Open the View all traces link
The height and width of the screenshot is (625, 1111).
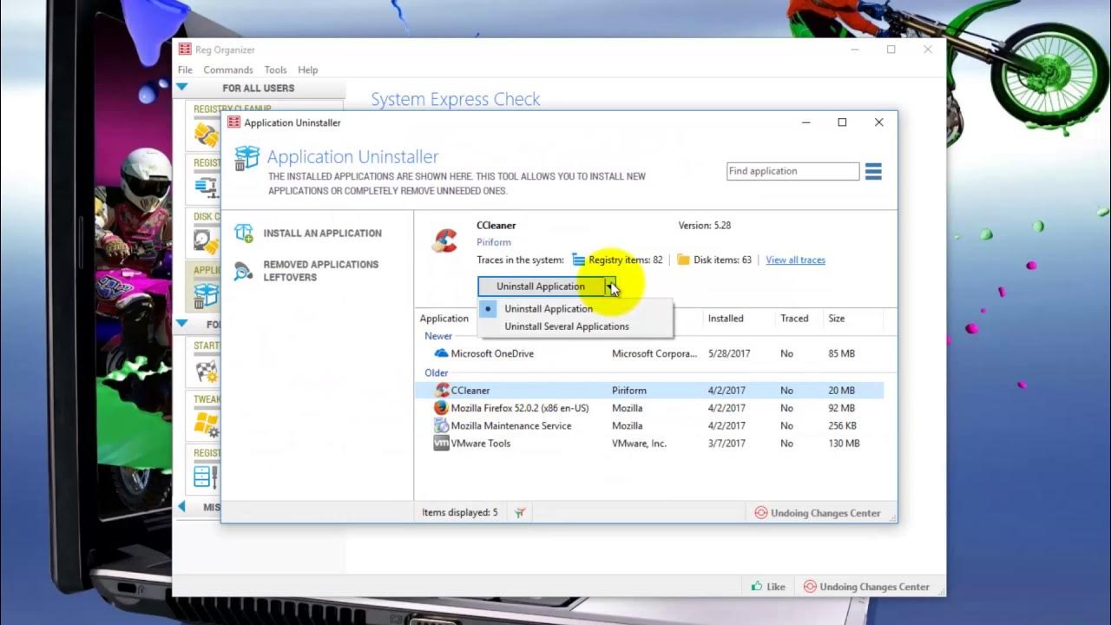point(795,260)
